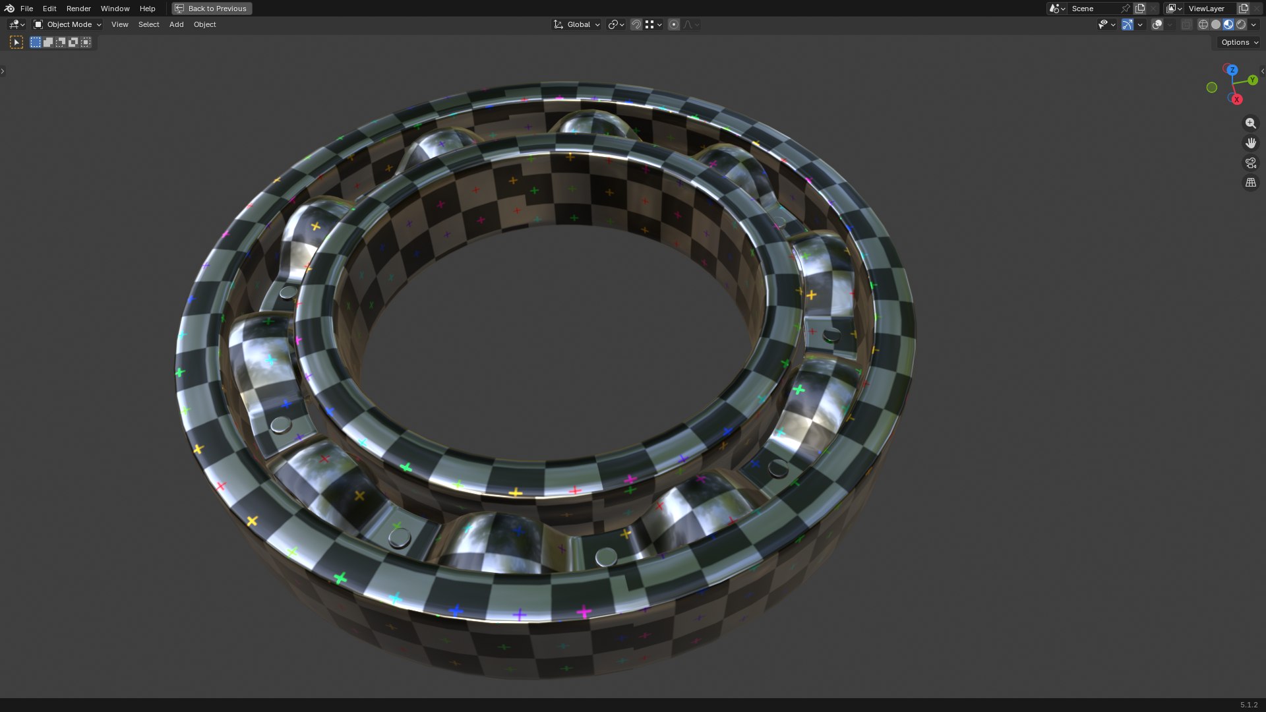Open the viewport shading options arrow
Screen dimensions: 1266x712
(x=1253, y=24)
